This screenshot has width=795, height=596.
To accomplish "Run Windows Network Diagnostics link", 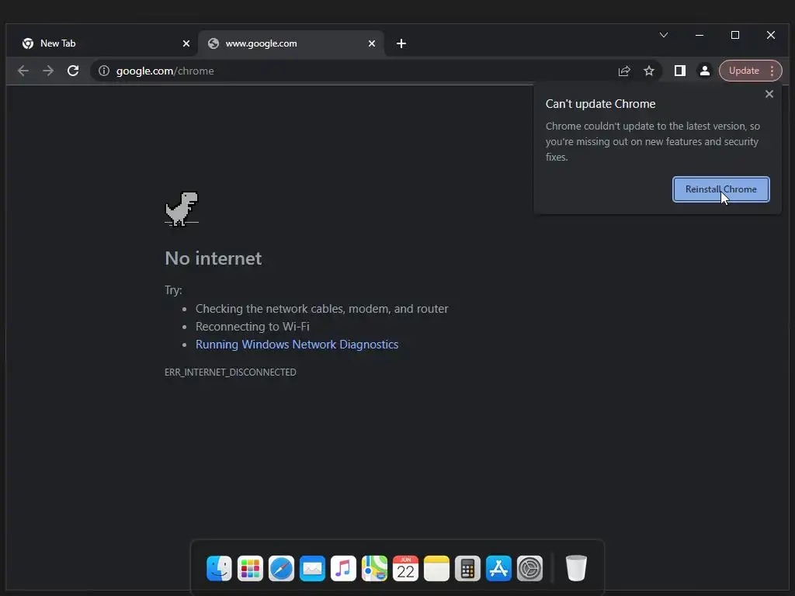I will [x=297, y=345].
